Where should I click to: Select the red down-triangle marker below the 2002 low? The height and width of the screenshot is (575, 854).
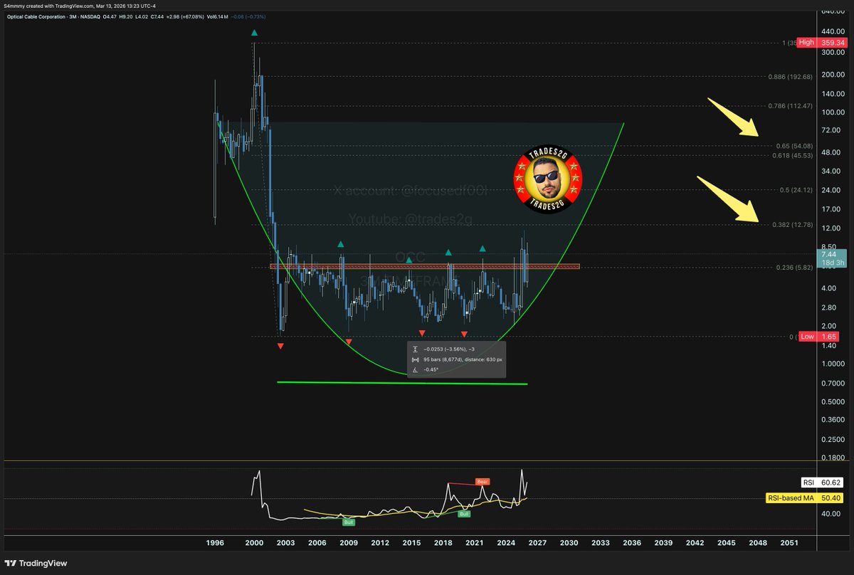pos(280,346)
